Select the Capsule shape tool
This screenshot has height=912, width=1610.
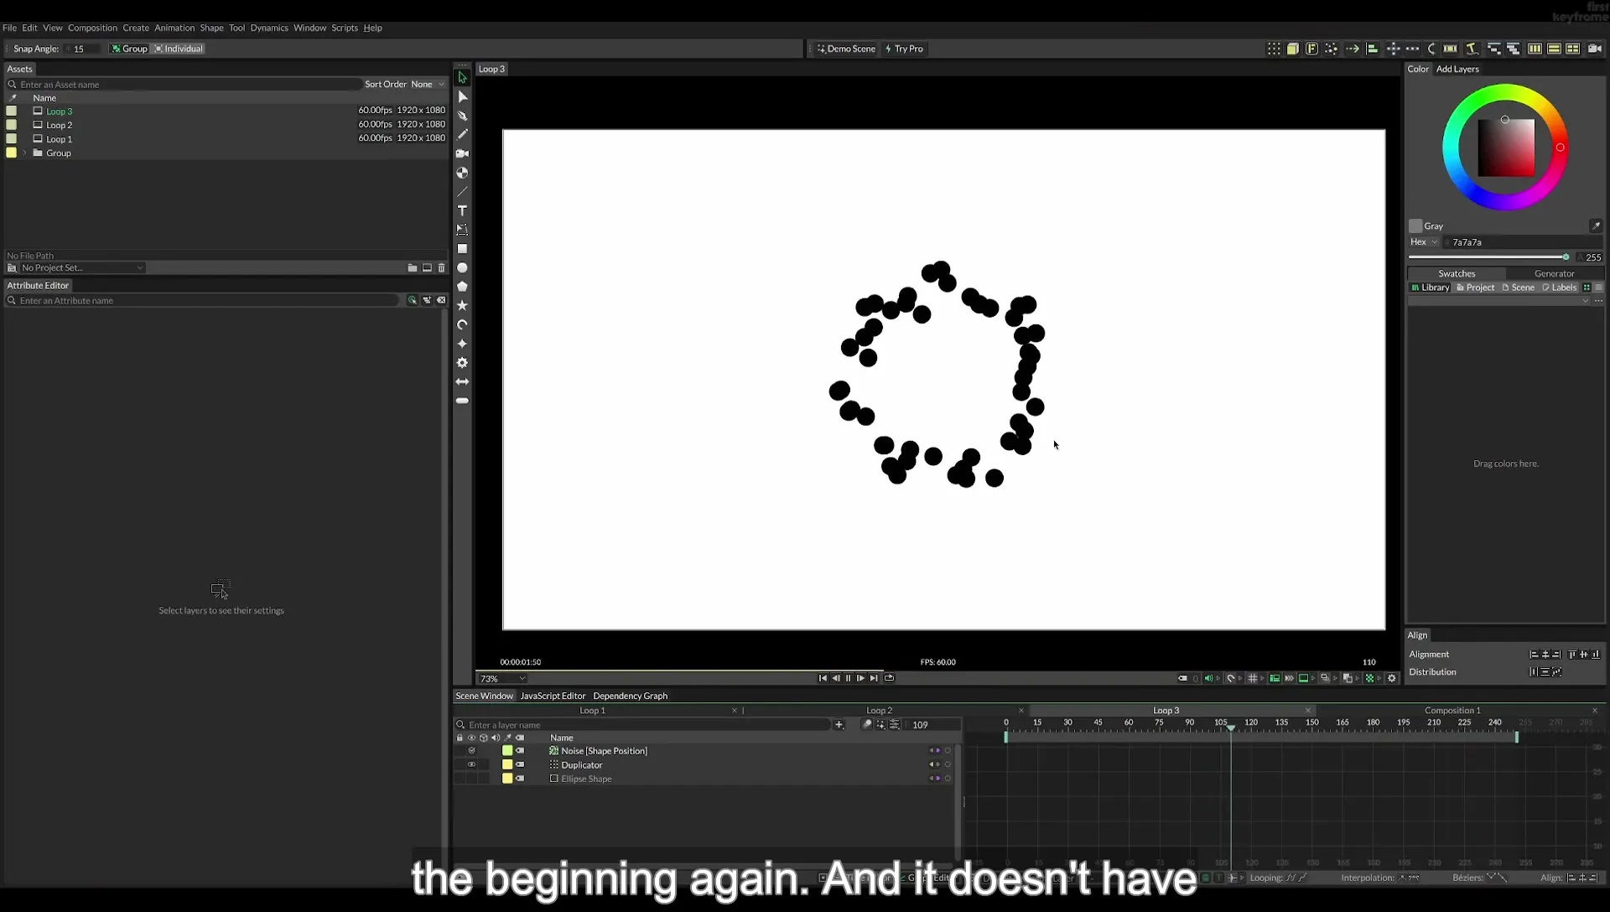(462, 401)
